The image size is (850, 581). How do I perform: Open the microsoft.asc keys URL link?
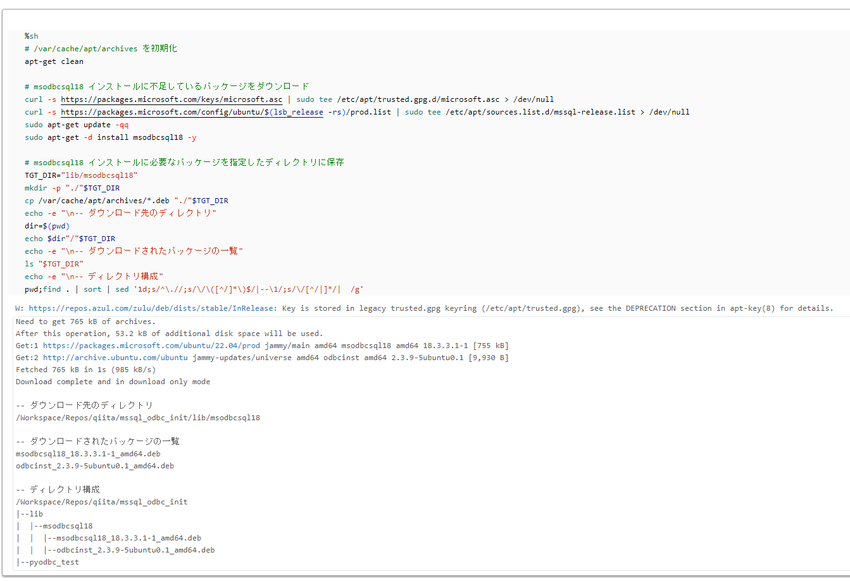[x=172, y=99]
